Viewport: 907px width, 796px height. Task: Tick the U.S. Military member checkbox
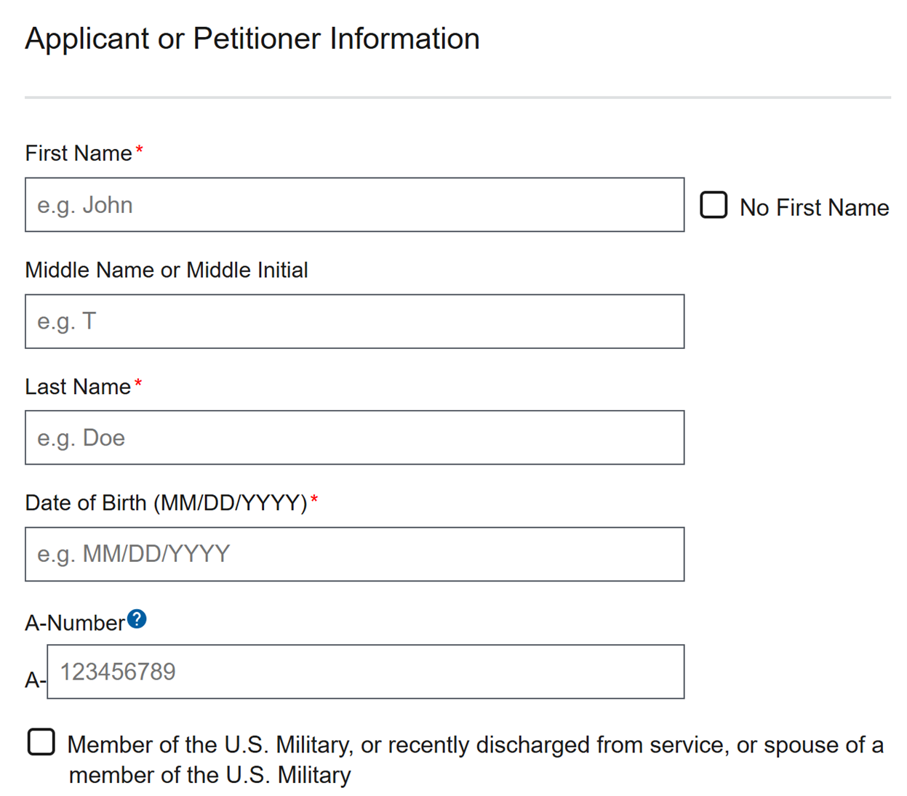coord(41,742)
